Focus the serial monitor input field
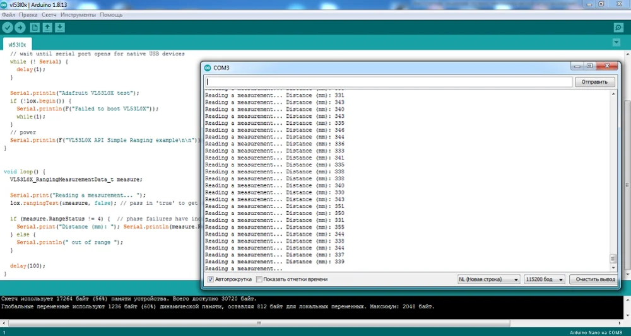631x336 pixels. pos(388,82)
